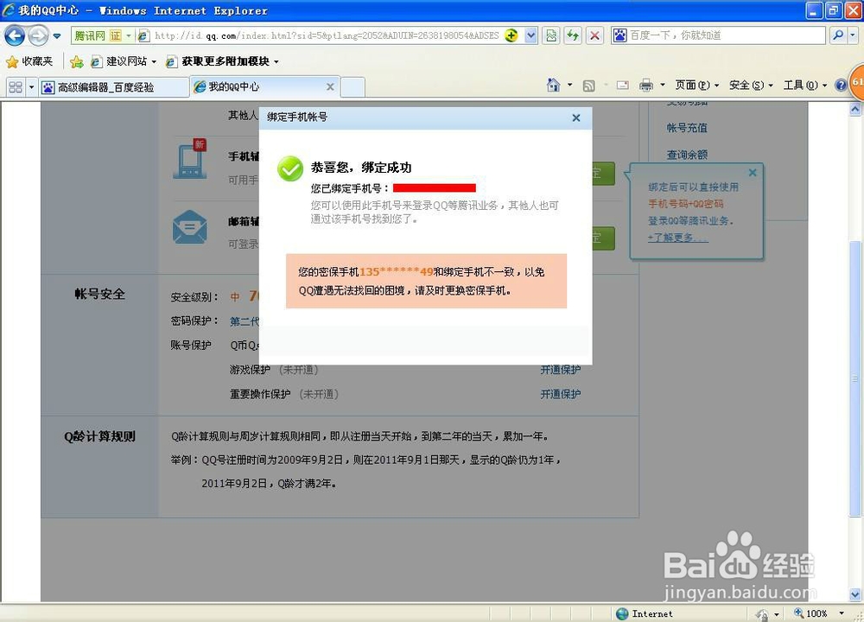Click the page vertical scrollbar thumb

(854, 378)
